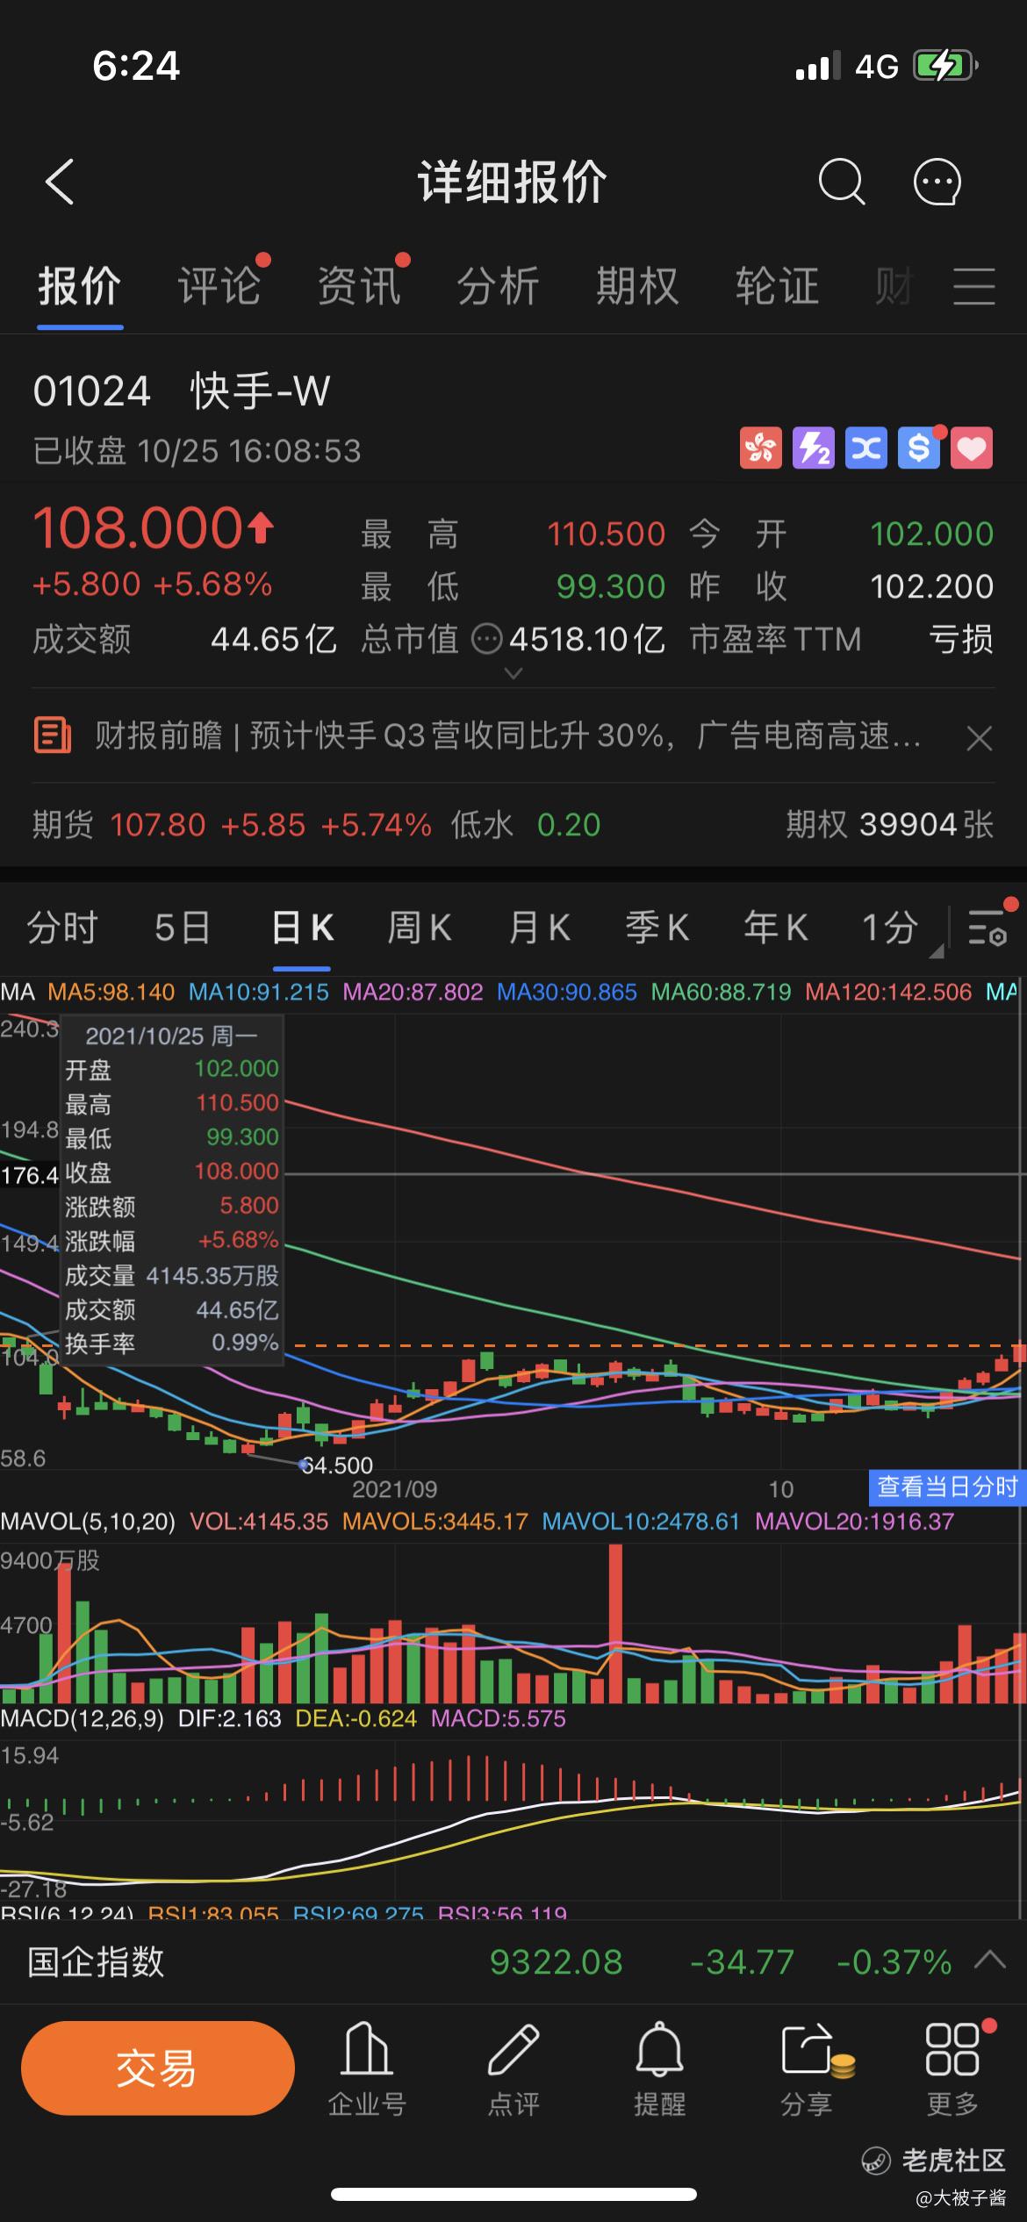The image size is (1027, 2222).
Task: Select the 季K chart period
Action: (x=657, y=928)
